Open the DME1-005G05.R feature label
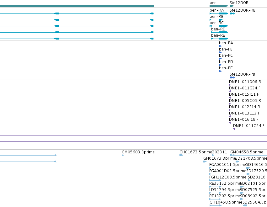Screen dimensions: 267x207 [245, 101]
